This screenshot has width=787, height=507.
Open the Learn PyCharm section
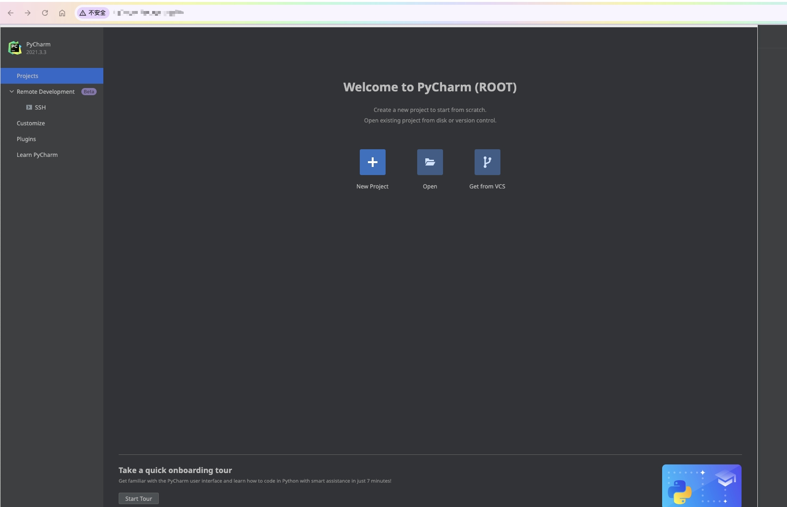[37, 155]
